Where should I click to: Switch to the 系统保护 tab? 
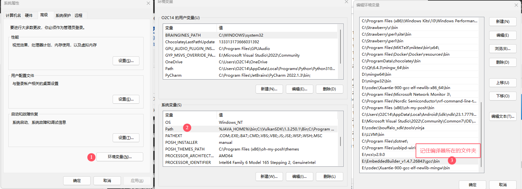63,15
